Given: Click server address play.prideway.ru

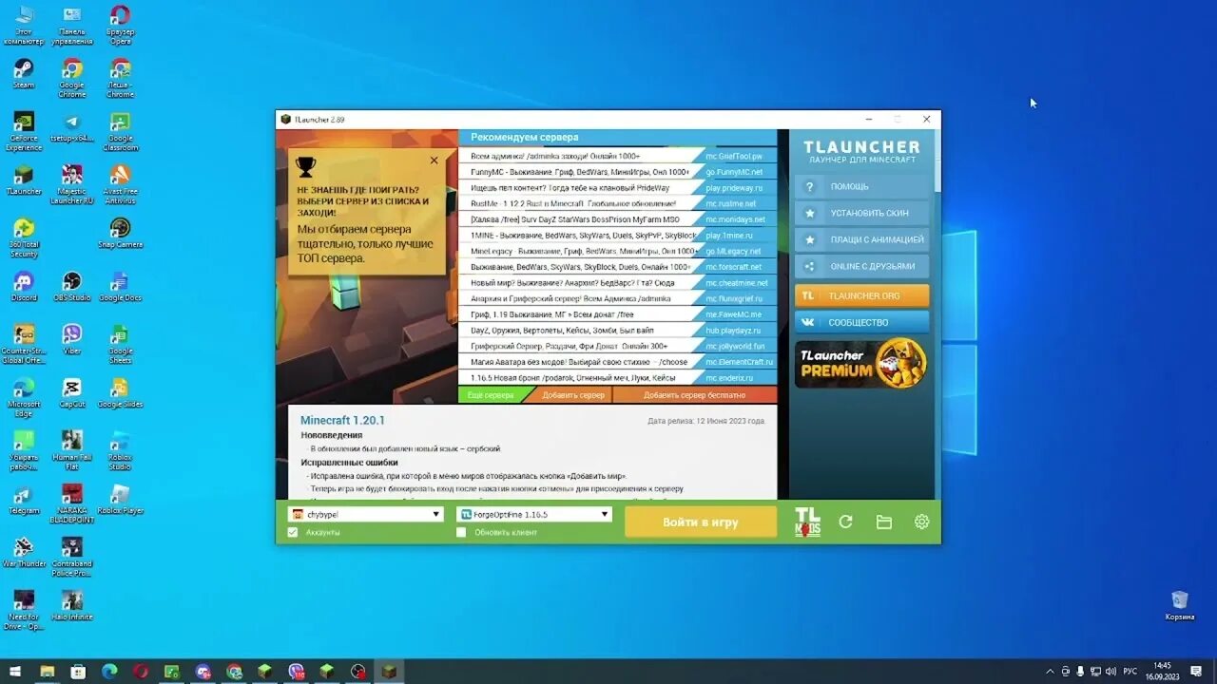Looking at the screenshot, I should click(x=733, y=188).
